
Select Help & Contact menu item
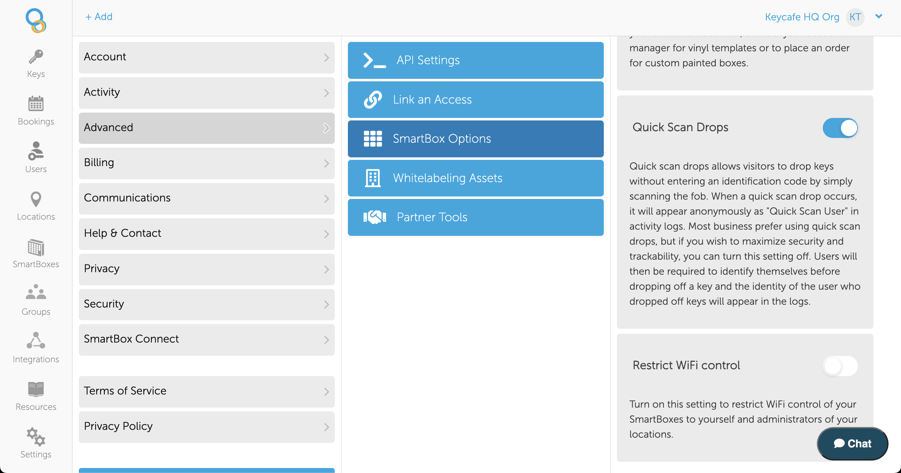[x=206, y=234]
